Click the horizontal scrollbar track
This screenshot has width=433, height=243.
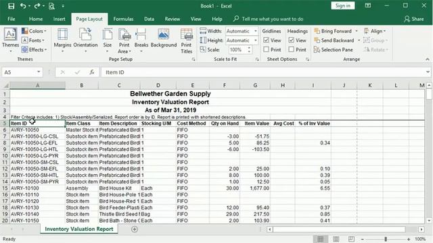click(x=339, y=230)
